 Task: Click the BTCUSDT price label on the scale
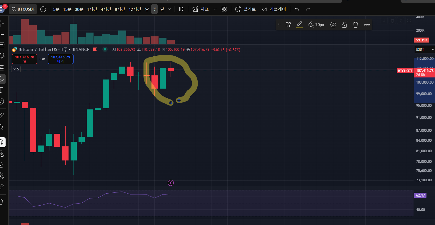tap(405, 71)
